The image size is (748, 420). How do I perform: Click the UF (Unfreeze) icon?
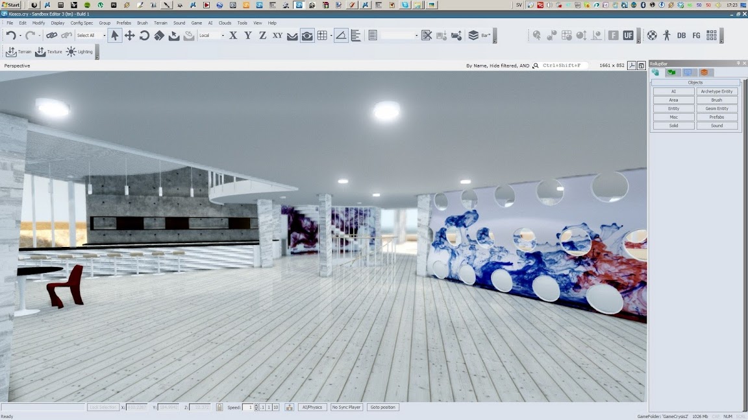629,35
